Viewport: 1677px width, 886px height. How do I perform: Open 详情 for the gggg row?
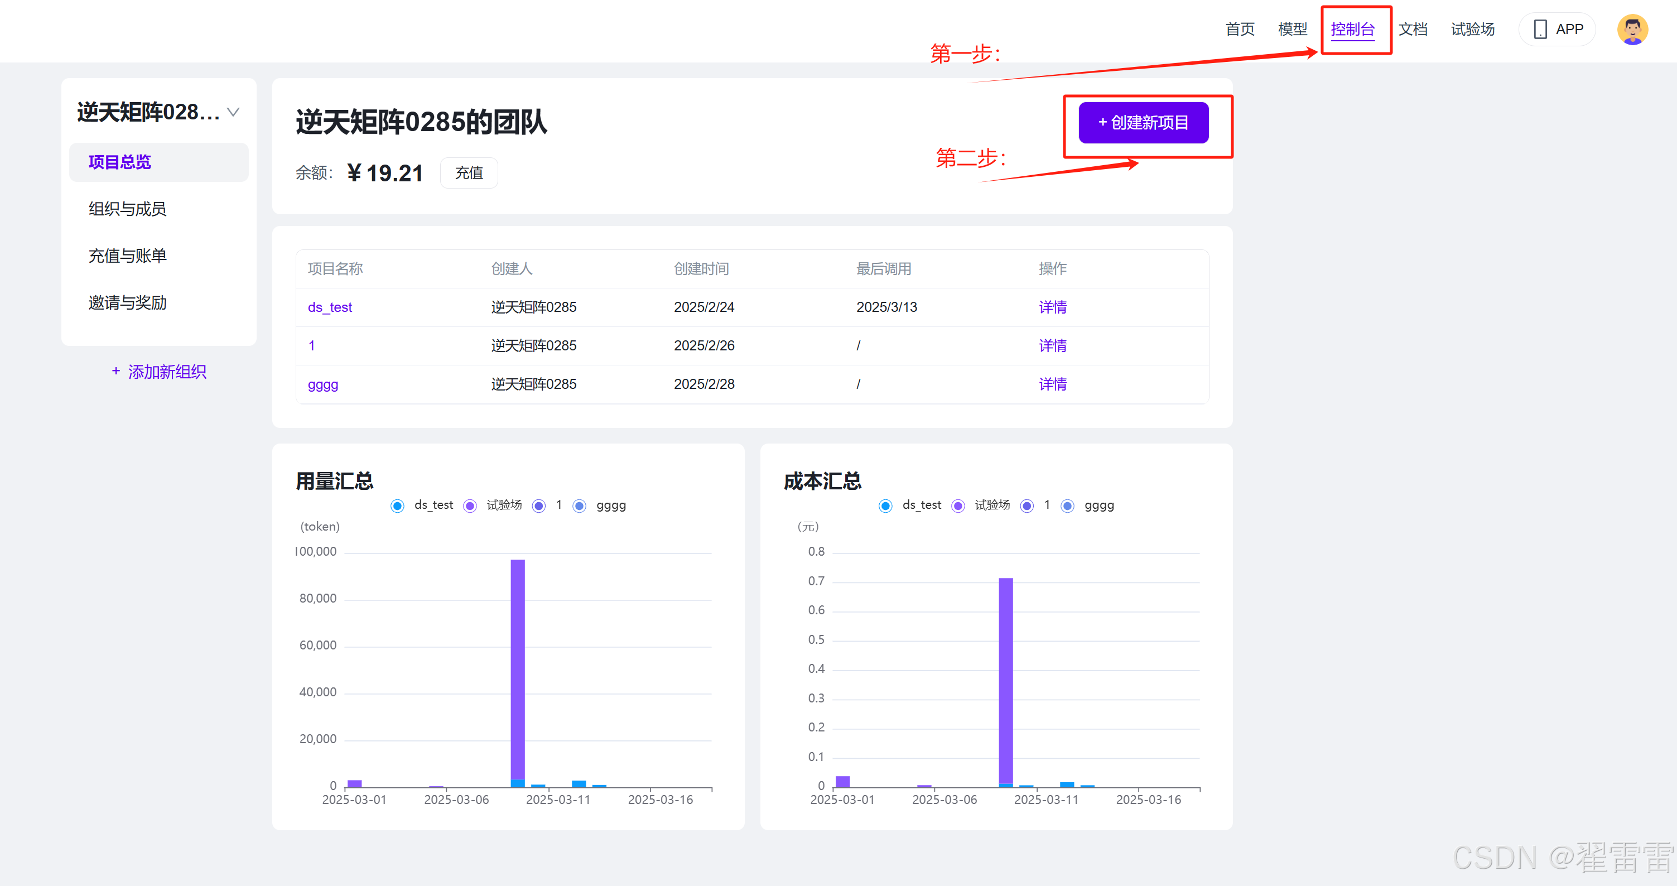[1053, 384]
